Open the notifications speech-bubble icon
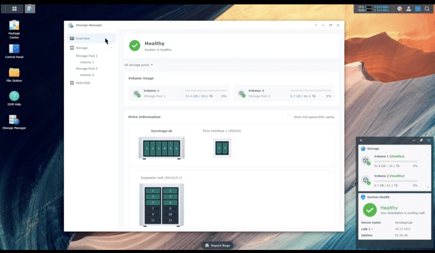This screenshot has width=435, height=253. (400, 9)
